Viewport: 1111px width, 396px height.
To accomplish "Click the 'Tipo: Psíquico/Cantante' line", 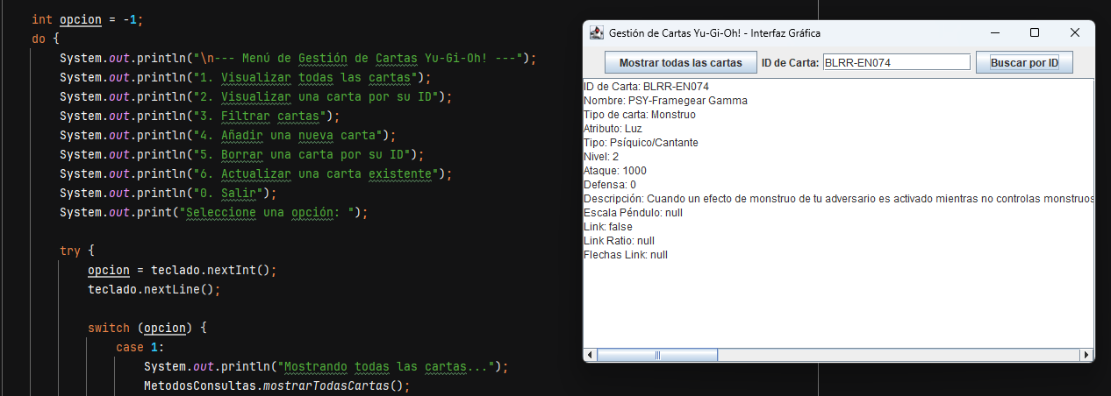I will pyautogui.click(x=641, y=143).
